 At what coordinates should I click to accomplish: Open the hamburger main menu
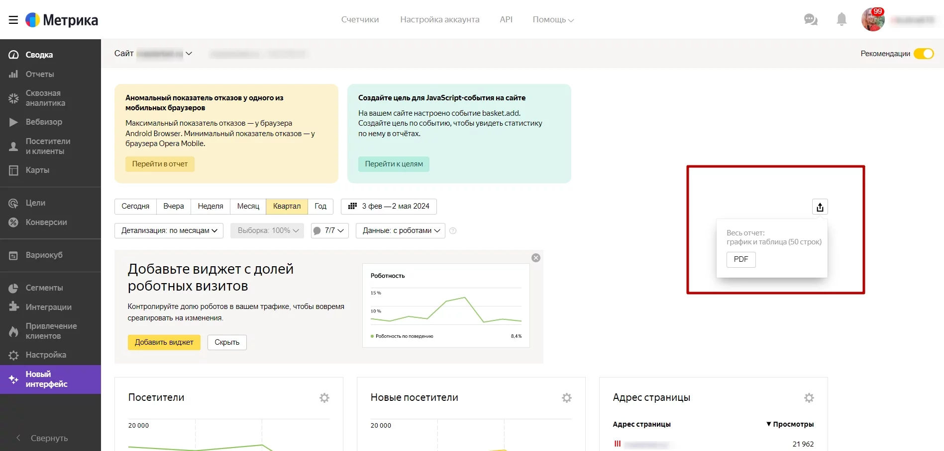click(13, 20)
